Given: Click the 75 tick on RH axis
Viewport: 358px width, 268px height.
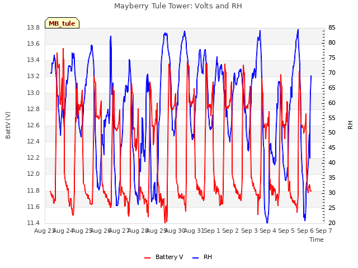Looking at the screenshot, I should point(332,58).
